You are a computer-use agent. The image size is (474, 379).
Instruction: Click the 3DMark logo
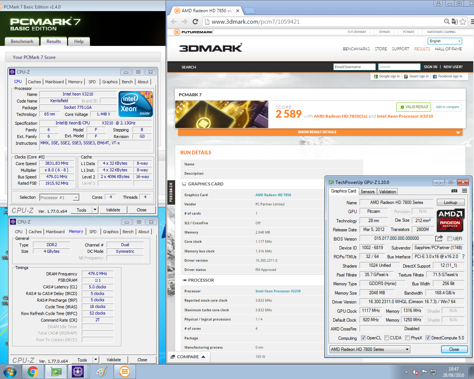click(x=211, y=48)
